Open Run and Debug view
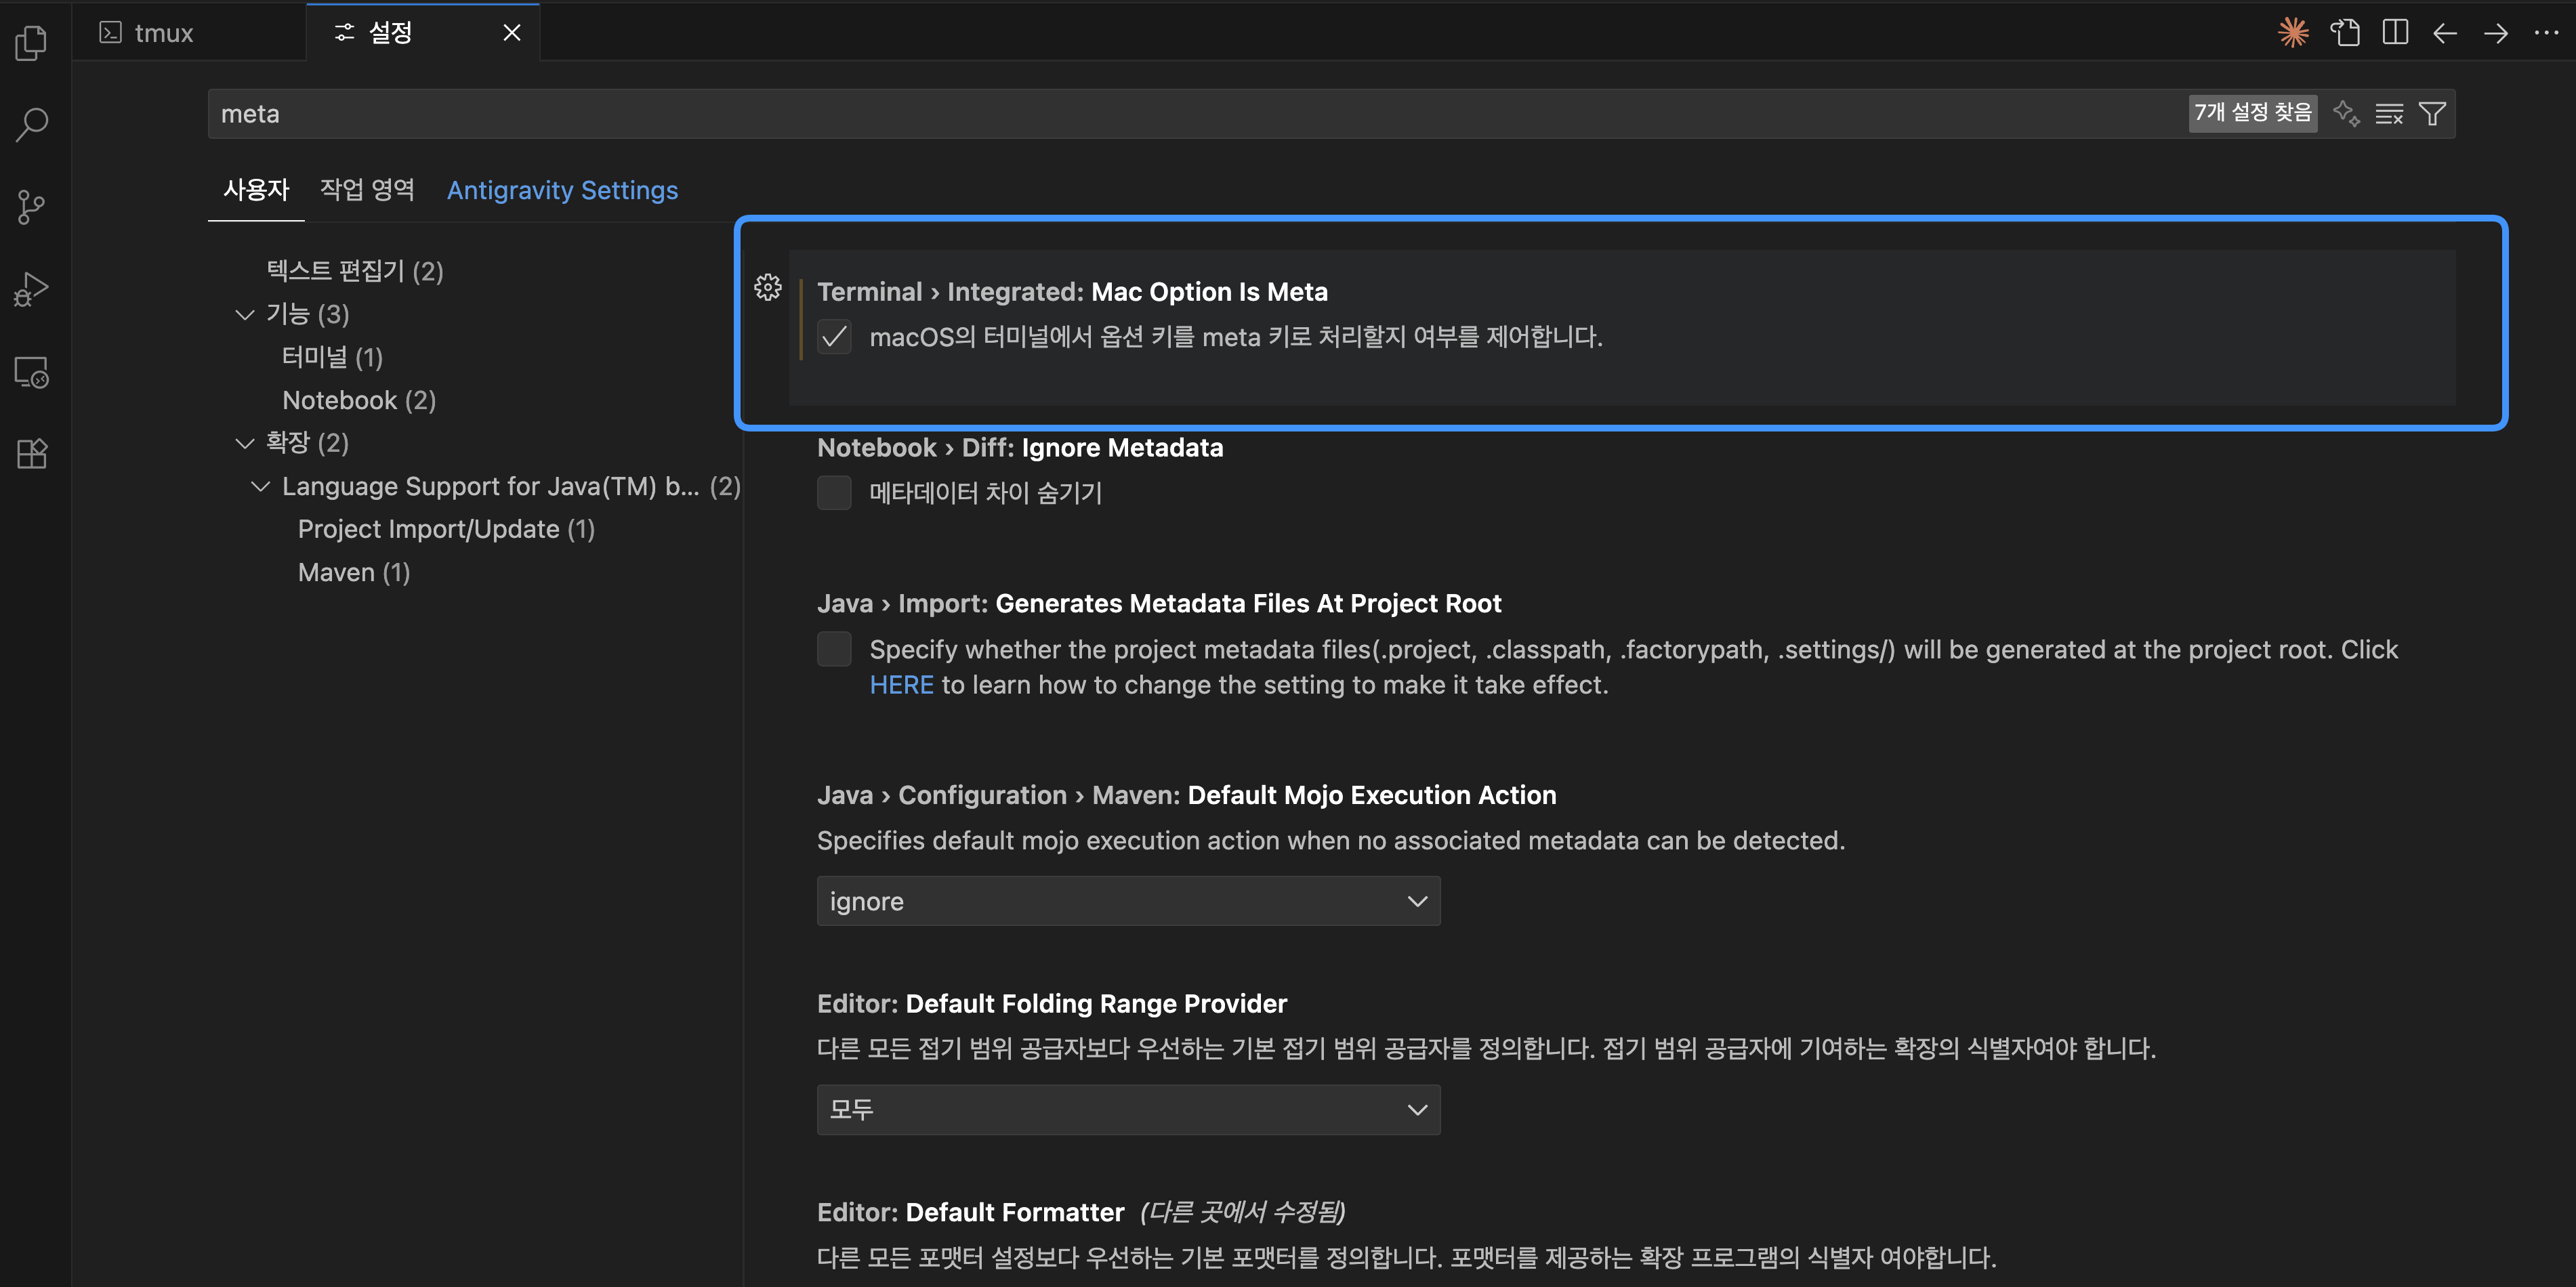Screen dimensions: 2576x1287 pyautogui.click(x=32, y=289)
